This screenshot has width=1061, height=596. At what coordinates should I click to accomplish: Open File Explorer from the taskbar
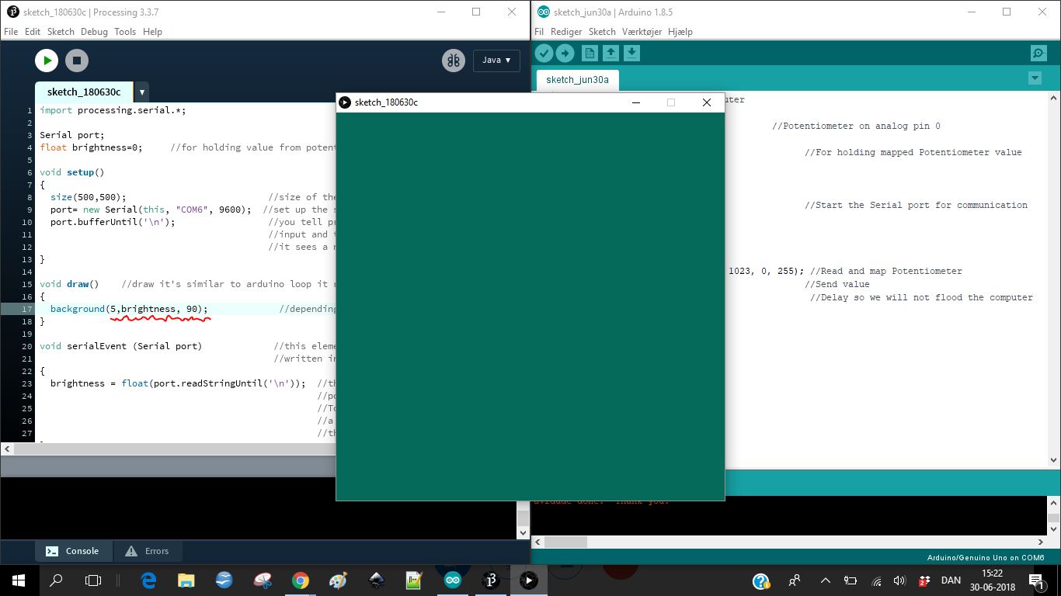pos(186,580)
